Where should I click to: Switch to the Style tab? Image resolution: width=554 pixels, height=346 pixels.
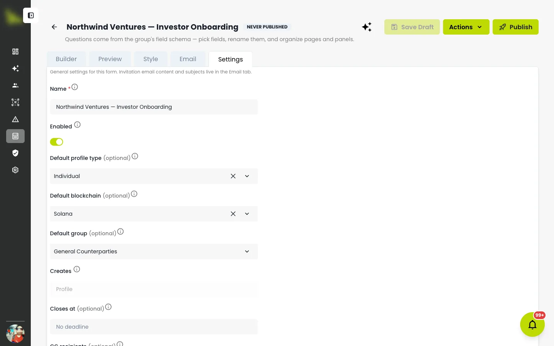click(x=151, y=59)
